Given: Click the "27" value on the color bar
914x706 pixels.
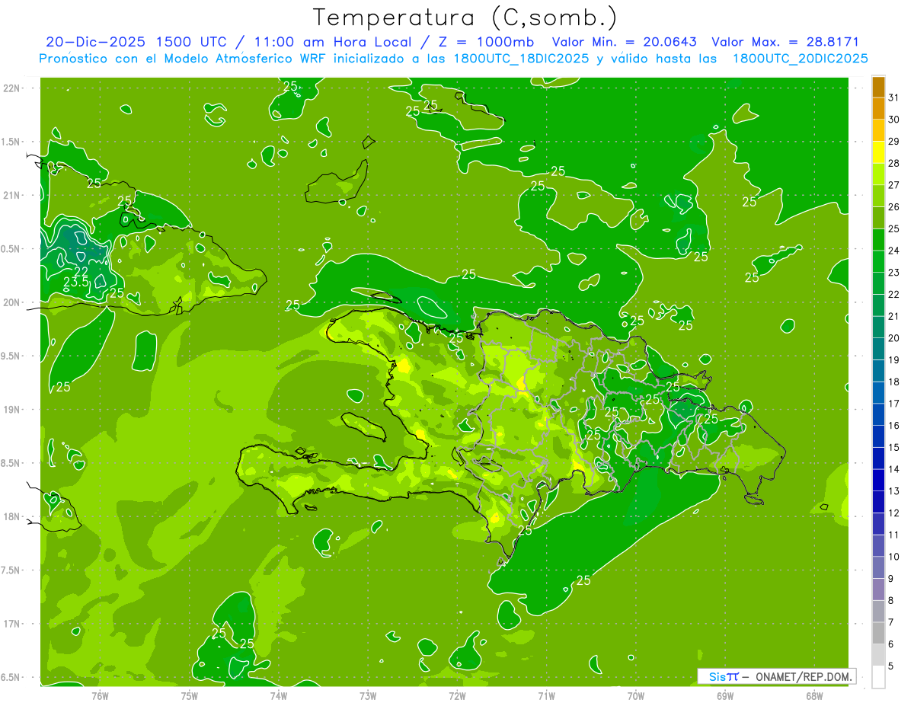Looking at the screenshot, I should [893, 185].
